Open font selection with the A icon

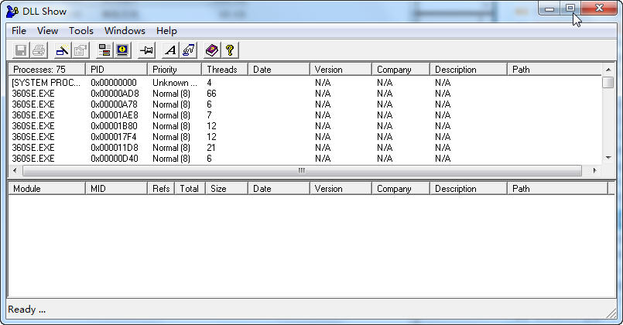(171, 50)
